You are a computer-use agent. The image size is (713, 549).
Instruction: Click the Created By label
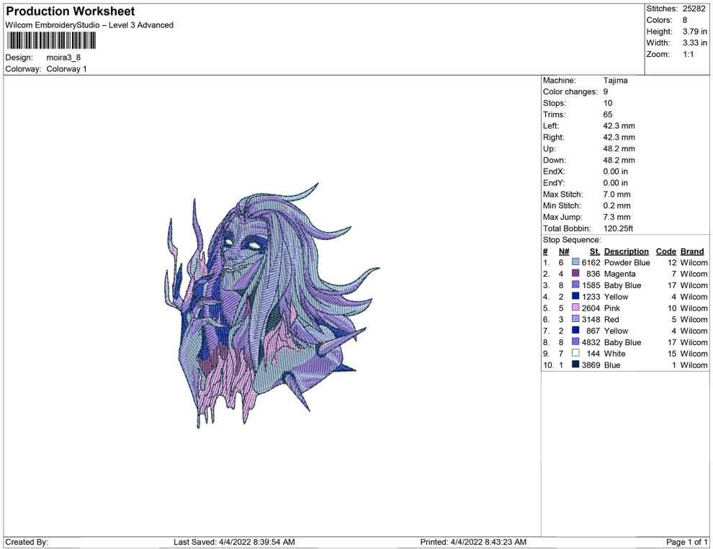click(x=27, y=542)
